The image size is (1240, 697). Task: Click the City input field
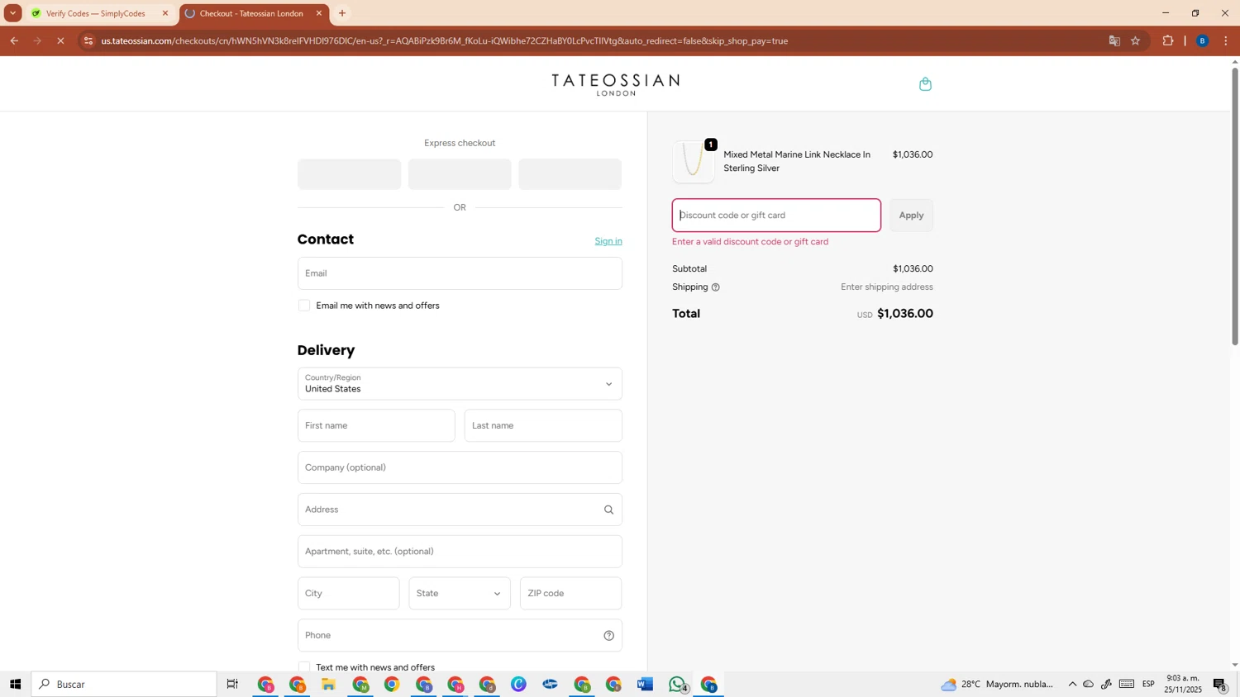(x=348, y=594)
